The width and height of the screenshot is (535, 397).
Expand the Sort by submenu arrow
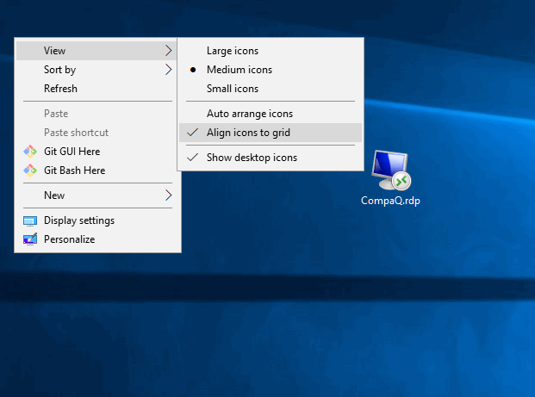coord(168,70)
